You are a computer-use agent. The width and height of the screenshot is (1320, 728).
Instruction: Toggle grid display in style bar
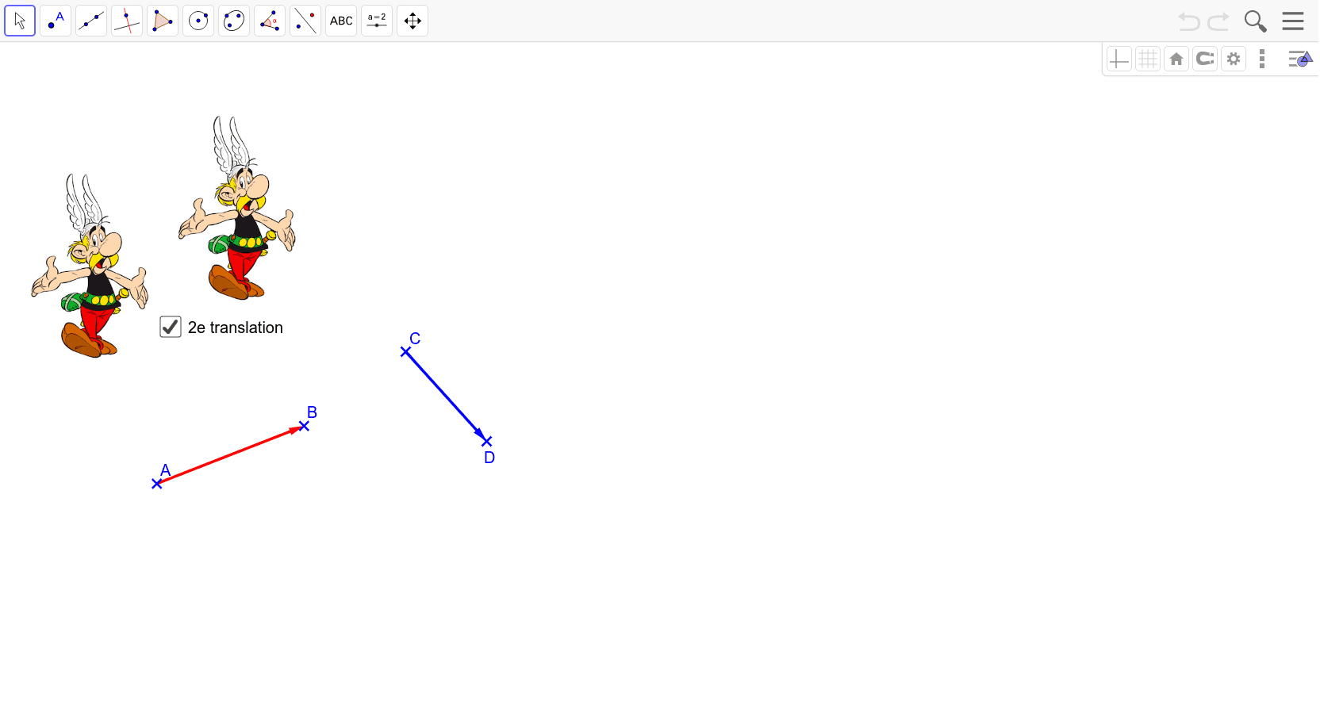[x=1148, y=59]
